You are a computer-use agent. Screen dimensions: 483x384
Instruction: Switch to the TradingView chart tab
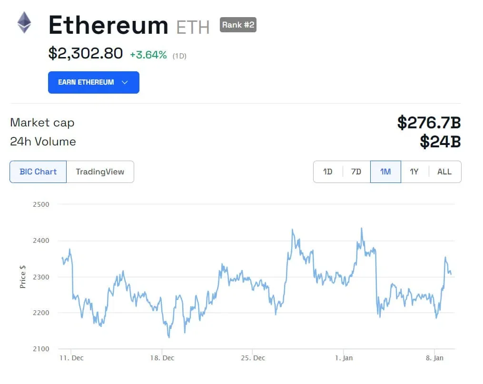coord(100,172)
